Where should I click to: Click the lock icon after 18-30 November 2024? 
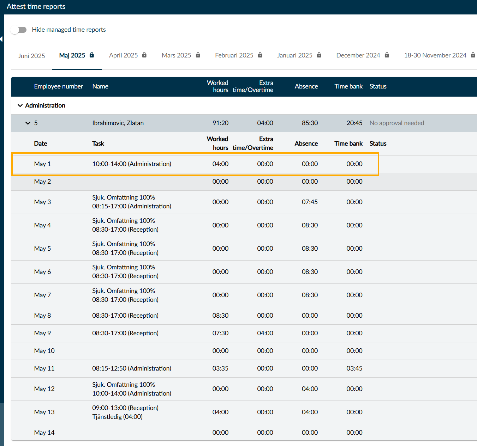pos(473,55)
